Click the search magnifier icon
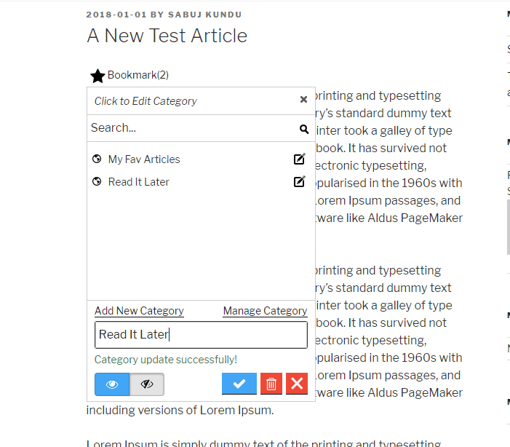510x447 pixels. tap(304, 129)
